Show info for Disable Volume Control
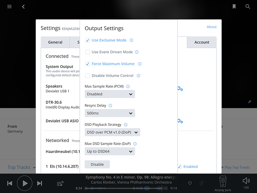257x193 pixels. coord(138,76)
